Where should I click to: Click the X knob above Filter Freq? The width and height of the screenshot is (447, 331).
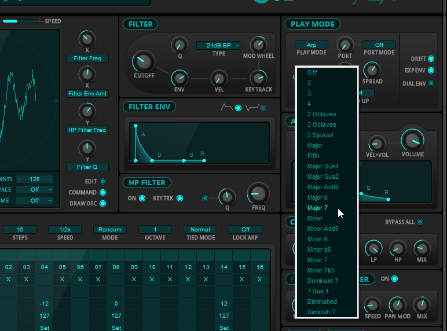87,39
